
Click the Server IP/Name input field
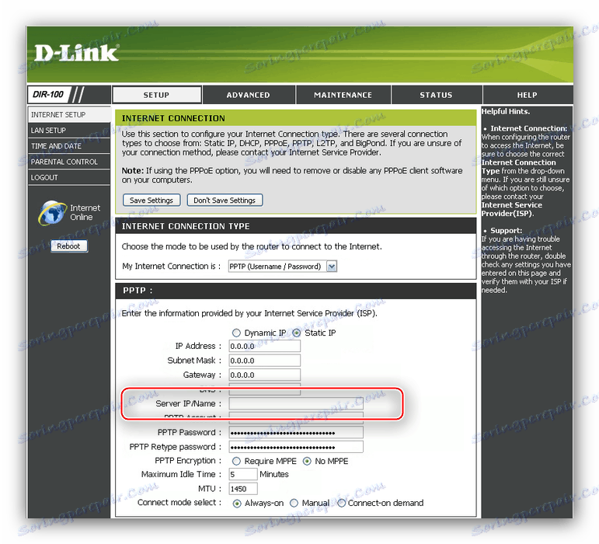coord(296,403)
